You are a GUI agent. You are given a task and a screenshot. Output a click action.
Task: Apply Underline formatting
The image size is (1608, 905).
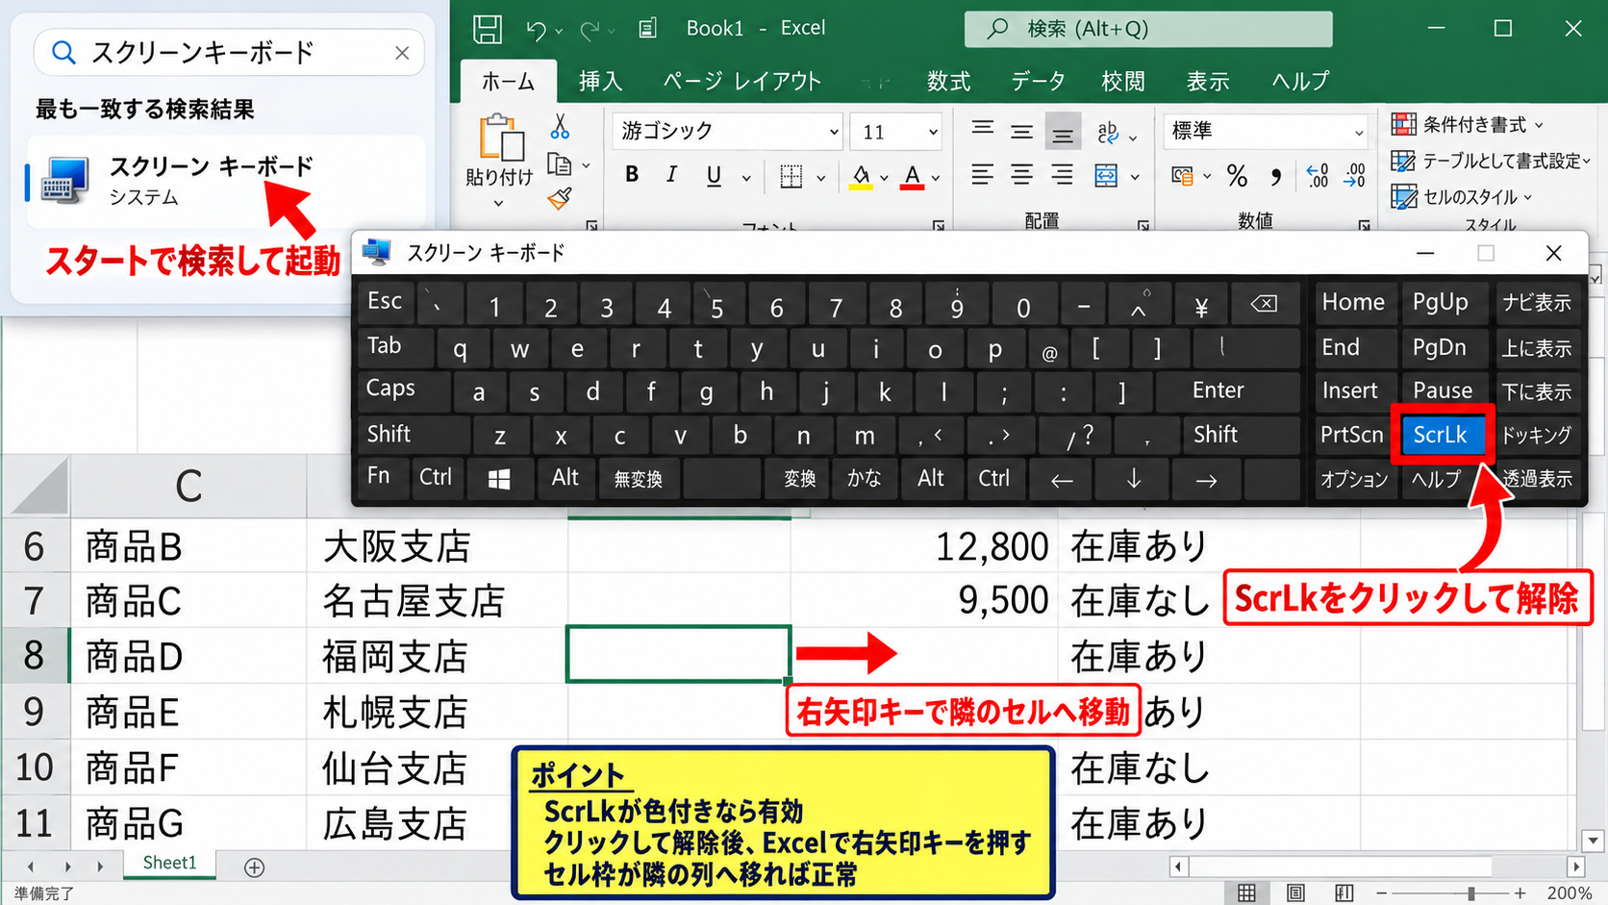click(714, 175)
